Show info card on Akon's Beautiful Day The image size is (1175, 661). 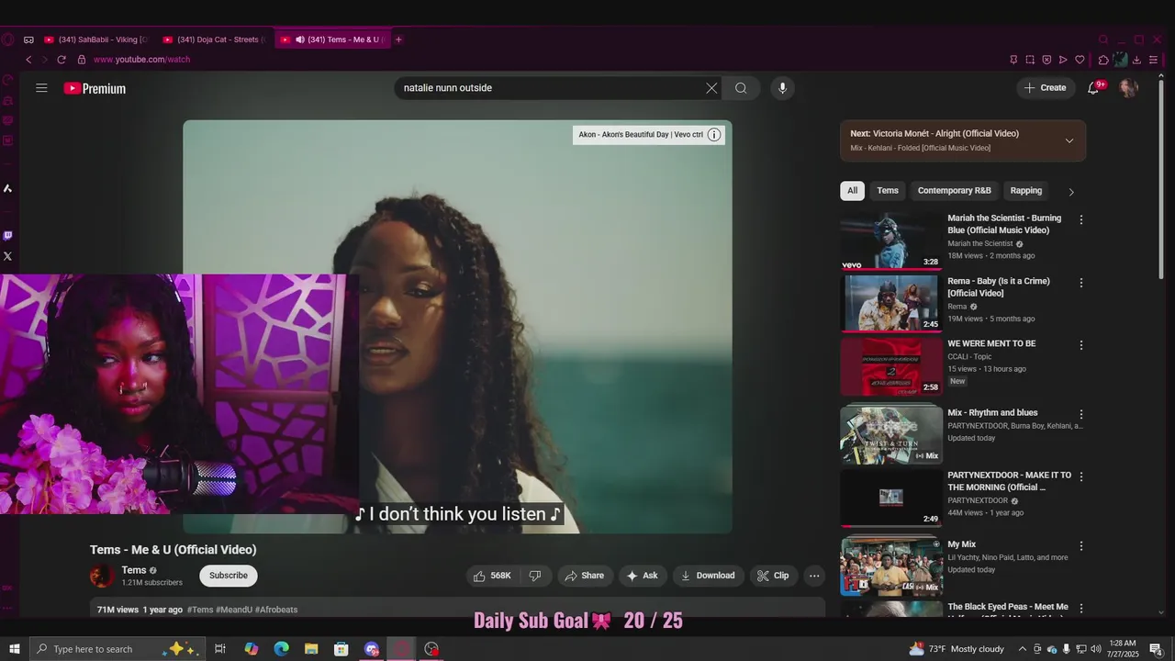pyautogui.click(x=714, y=135)
